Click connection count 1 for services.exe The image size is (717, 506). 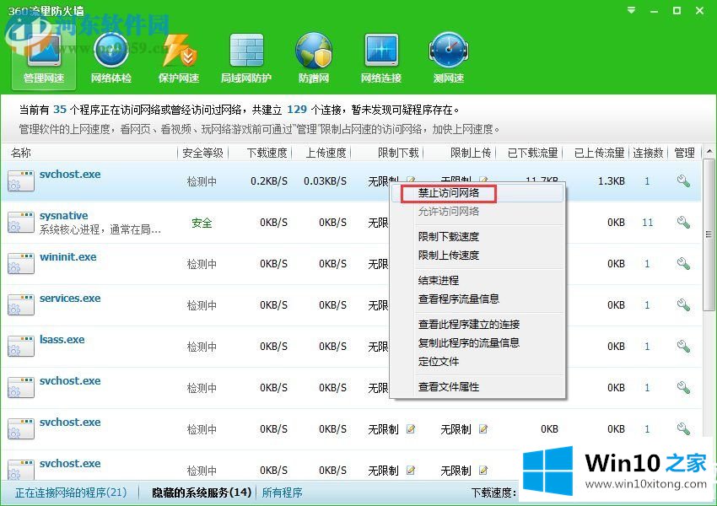647,305
